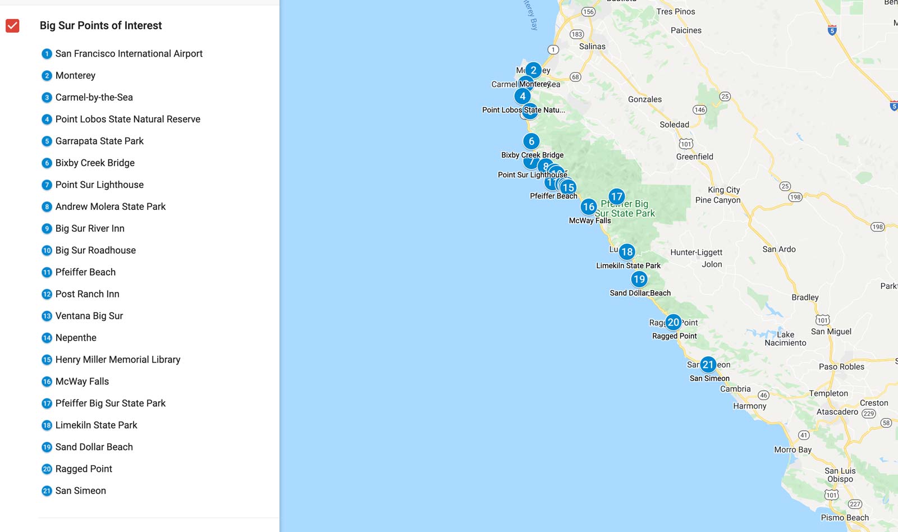This screenshot has width=898, height=532.
Task: Open San Francisco International Airport list entry
Action: tap(129, 54)
